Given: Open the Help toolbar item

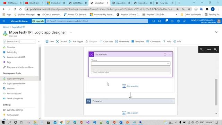Looking at the screenshot, I should tap(167, 41).
